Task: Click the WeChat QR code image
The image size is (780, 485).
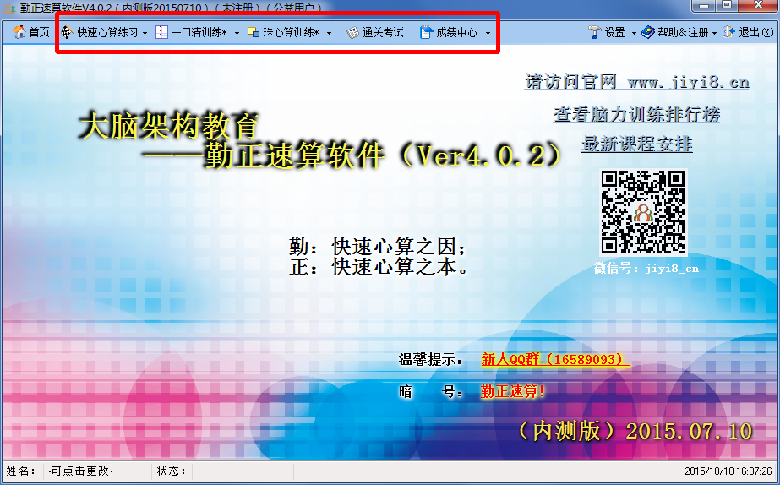Action: coord(643,212)
